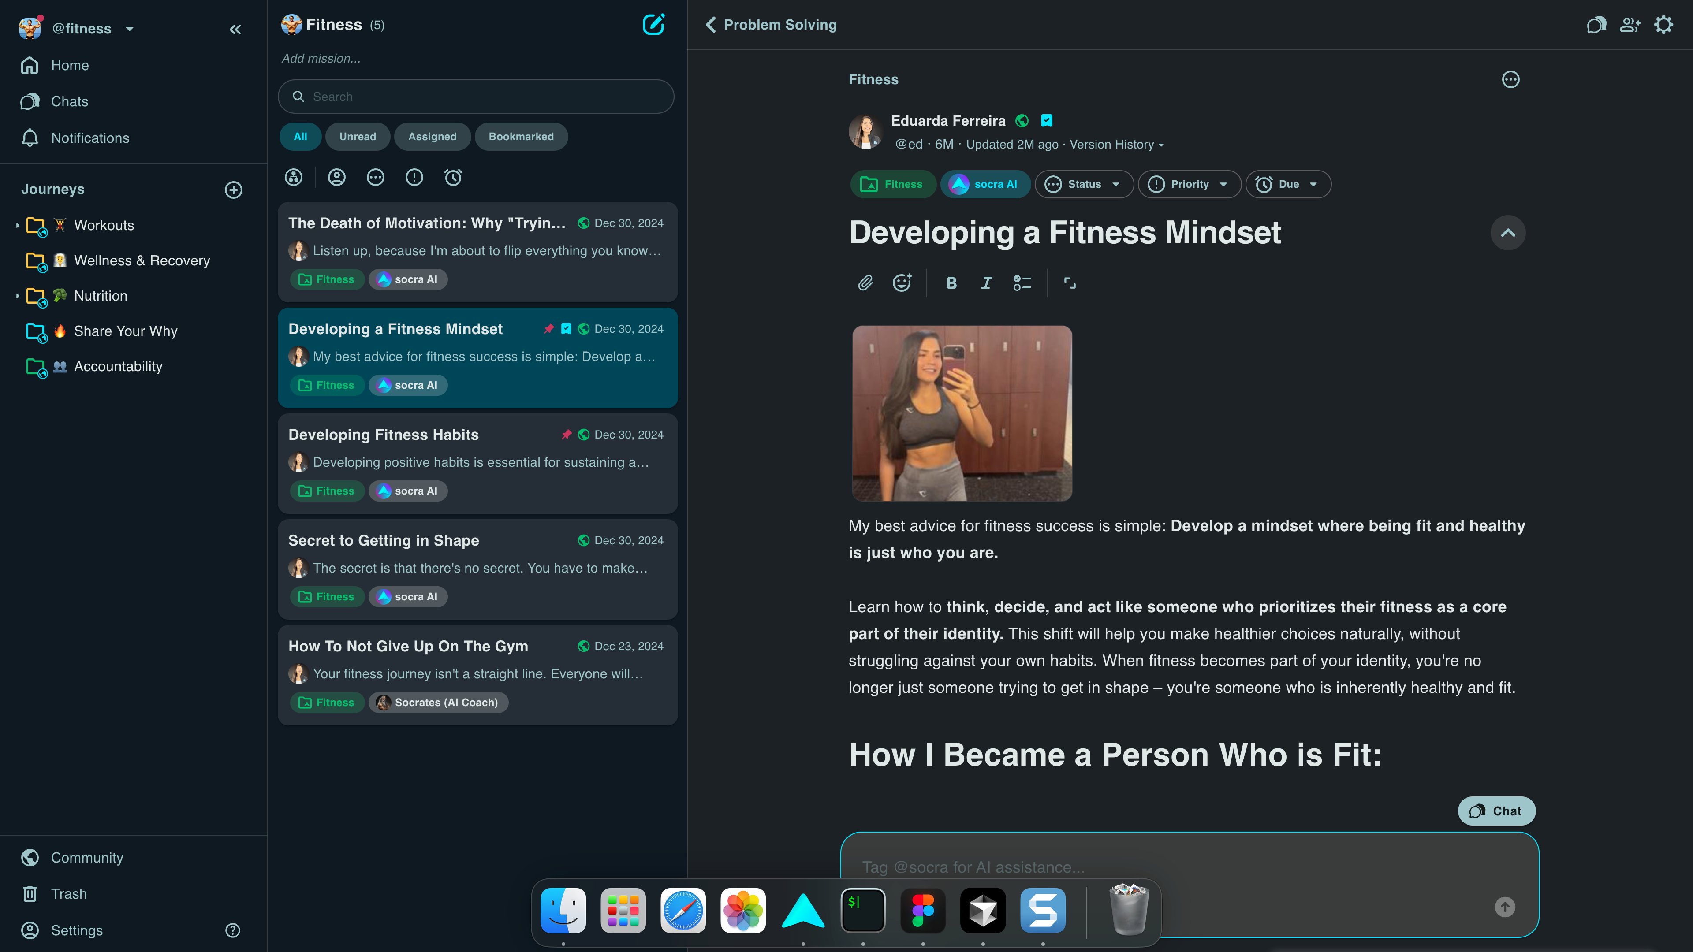Image resolution: width=1693 pixels, height=952 pixels.
Task: Expand the Workouts journey folder
Action: (18, 225)
